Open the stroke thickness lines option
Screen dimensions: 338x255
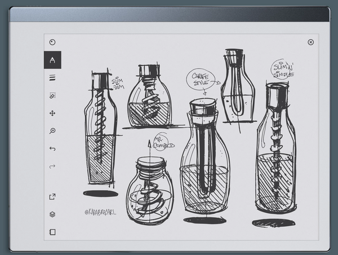(52, 78)
